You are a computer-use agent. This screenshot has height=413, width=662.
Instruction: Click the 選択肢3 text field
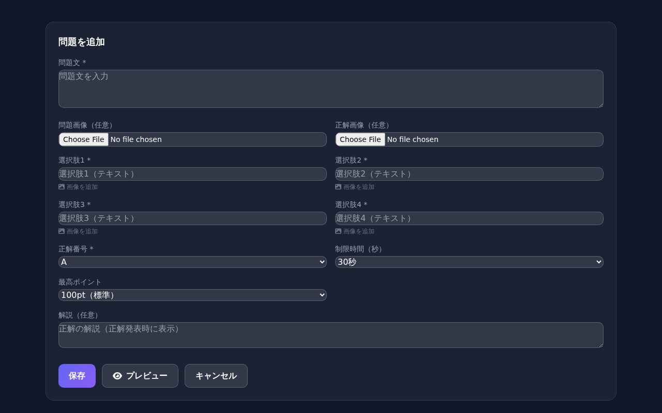click(192, 218)
